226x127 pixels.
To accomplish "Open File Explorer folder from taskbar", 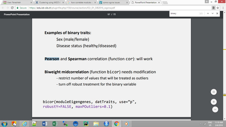I will (x=96, y=124).
